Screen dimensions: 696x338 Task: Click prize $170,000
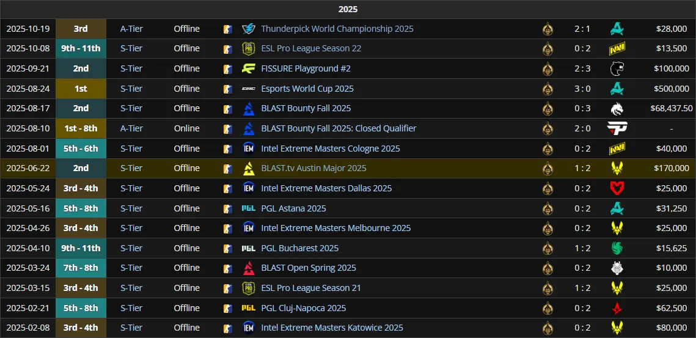(x=672, y=168)
